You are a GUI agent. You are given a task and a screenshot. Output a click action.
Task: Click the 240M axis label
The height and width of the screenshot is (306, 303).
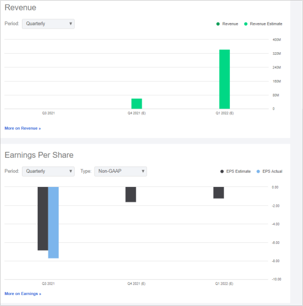277,67
